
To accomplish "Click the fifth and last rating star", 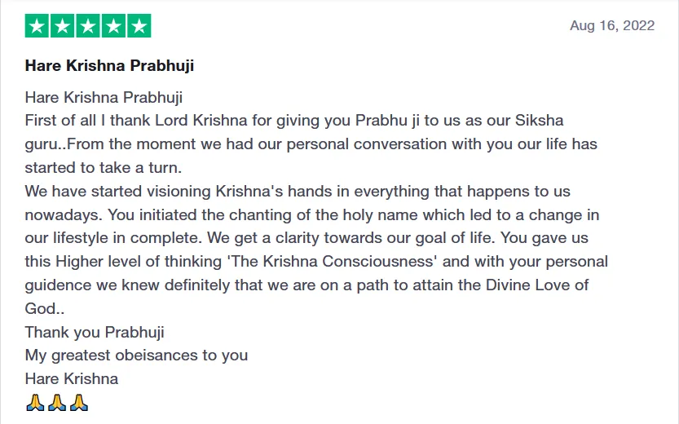I will point(139,26).
